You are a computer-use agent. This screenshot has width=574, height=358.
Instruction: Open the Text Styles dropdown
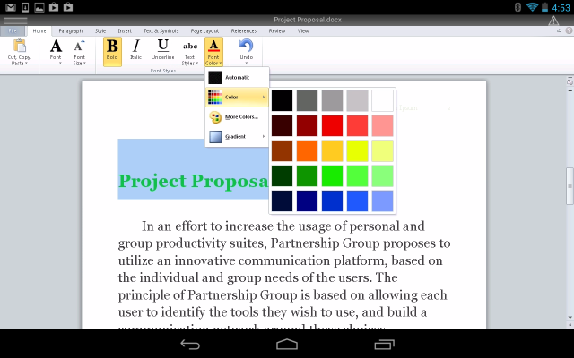click(189, 52)
